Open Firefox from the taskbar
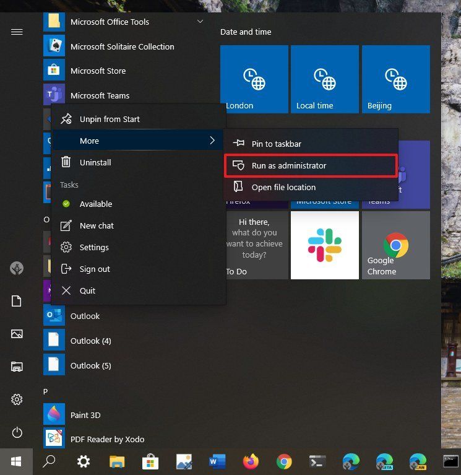Viewport: 461px width, 475px height. (x=251, y=461)
